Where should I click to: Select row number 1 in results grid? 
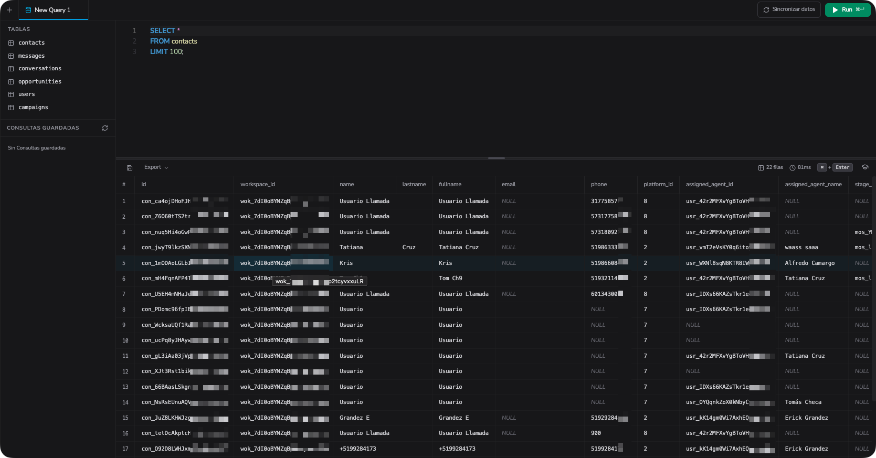tap(124, 201)
